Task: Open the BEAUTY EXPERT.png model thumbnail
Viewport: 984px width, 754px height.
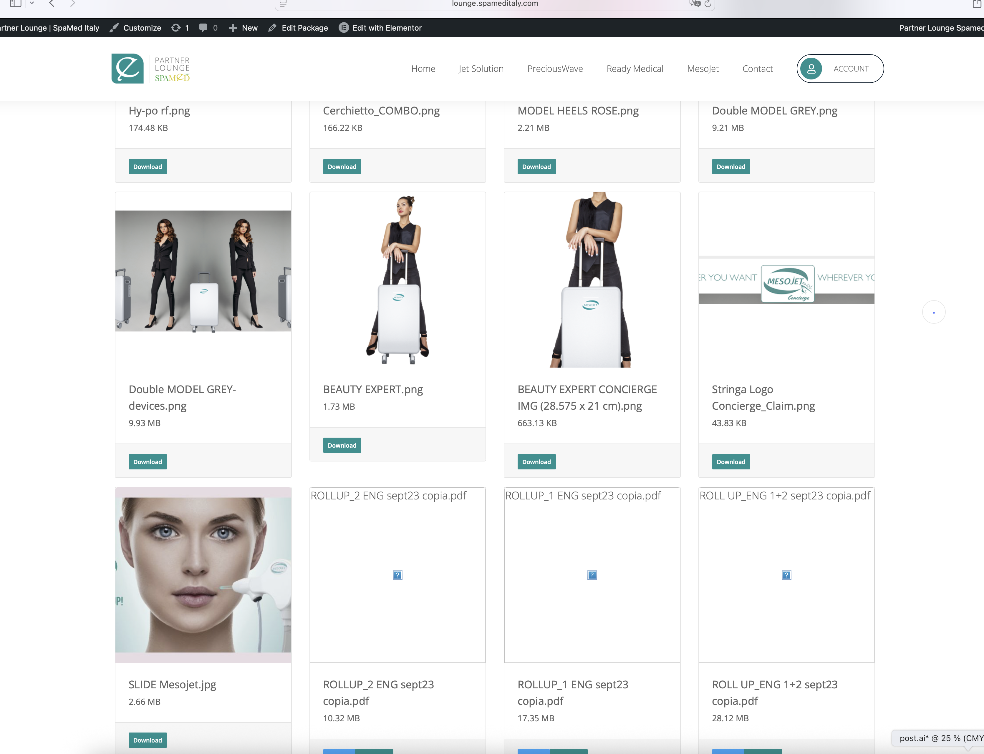Action: click(398, 280)
